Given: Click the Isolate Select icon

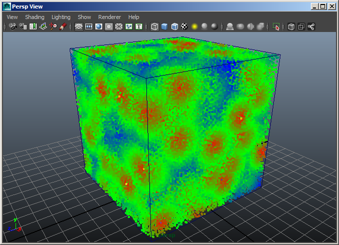Looking at the screenshot, I should (276, 26).
